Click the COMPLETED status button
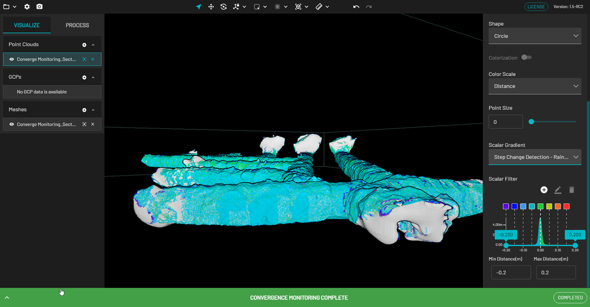 569,298
